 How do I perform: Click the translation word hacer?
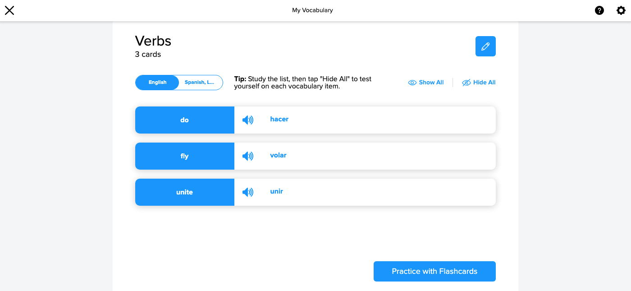[279, 119]
